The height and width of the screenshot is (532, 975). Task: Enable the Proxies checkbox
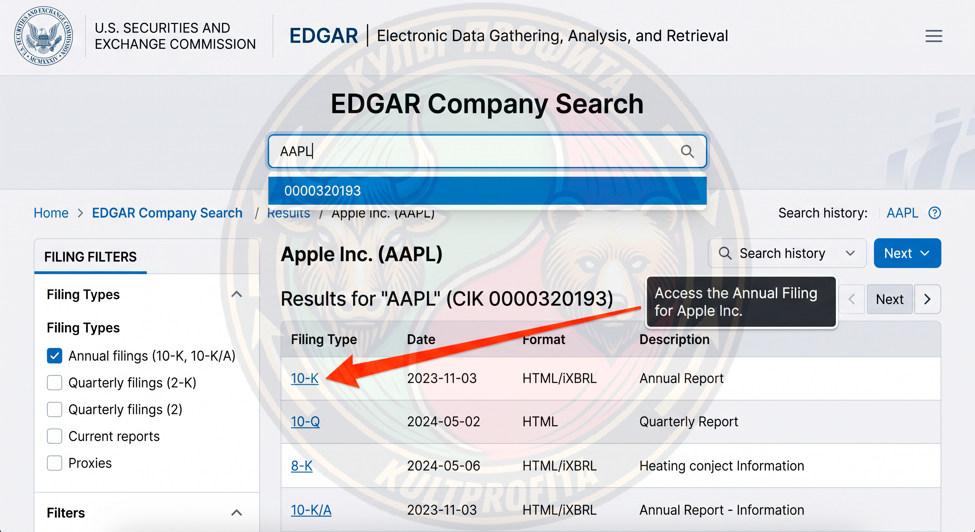point(54,463)
